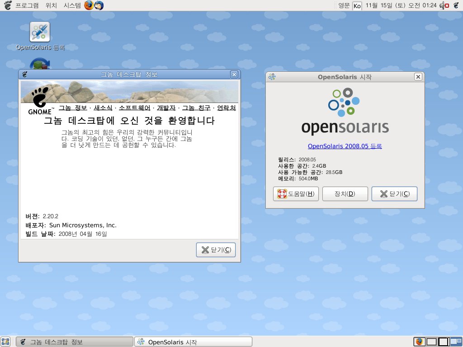The width and height of the screenshot is (463, 347).
Task: Open the 그놈 친구 link
Action: 196,108
